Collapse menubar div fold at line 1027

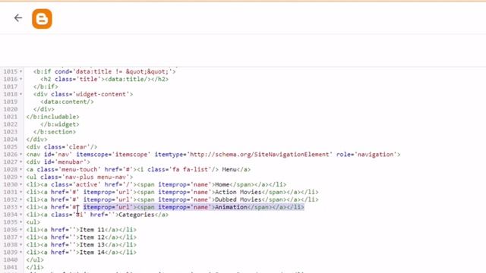(x=21, y=162)
